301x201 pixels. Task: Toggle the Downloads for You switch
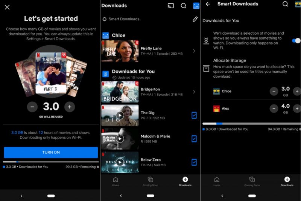pyautogui.click(x=296, y=41)
